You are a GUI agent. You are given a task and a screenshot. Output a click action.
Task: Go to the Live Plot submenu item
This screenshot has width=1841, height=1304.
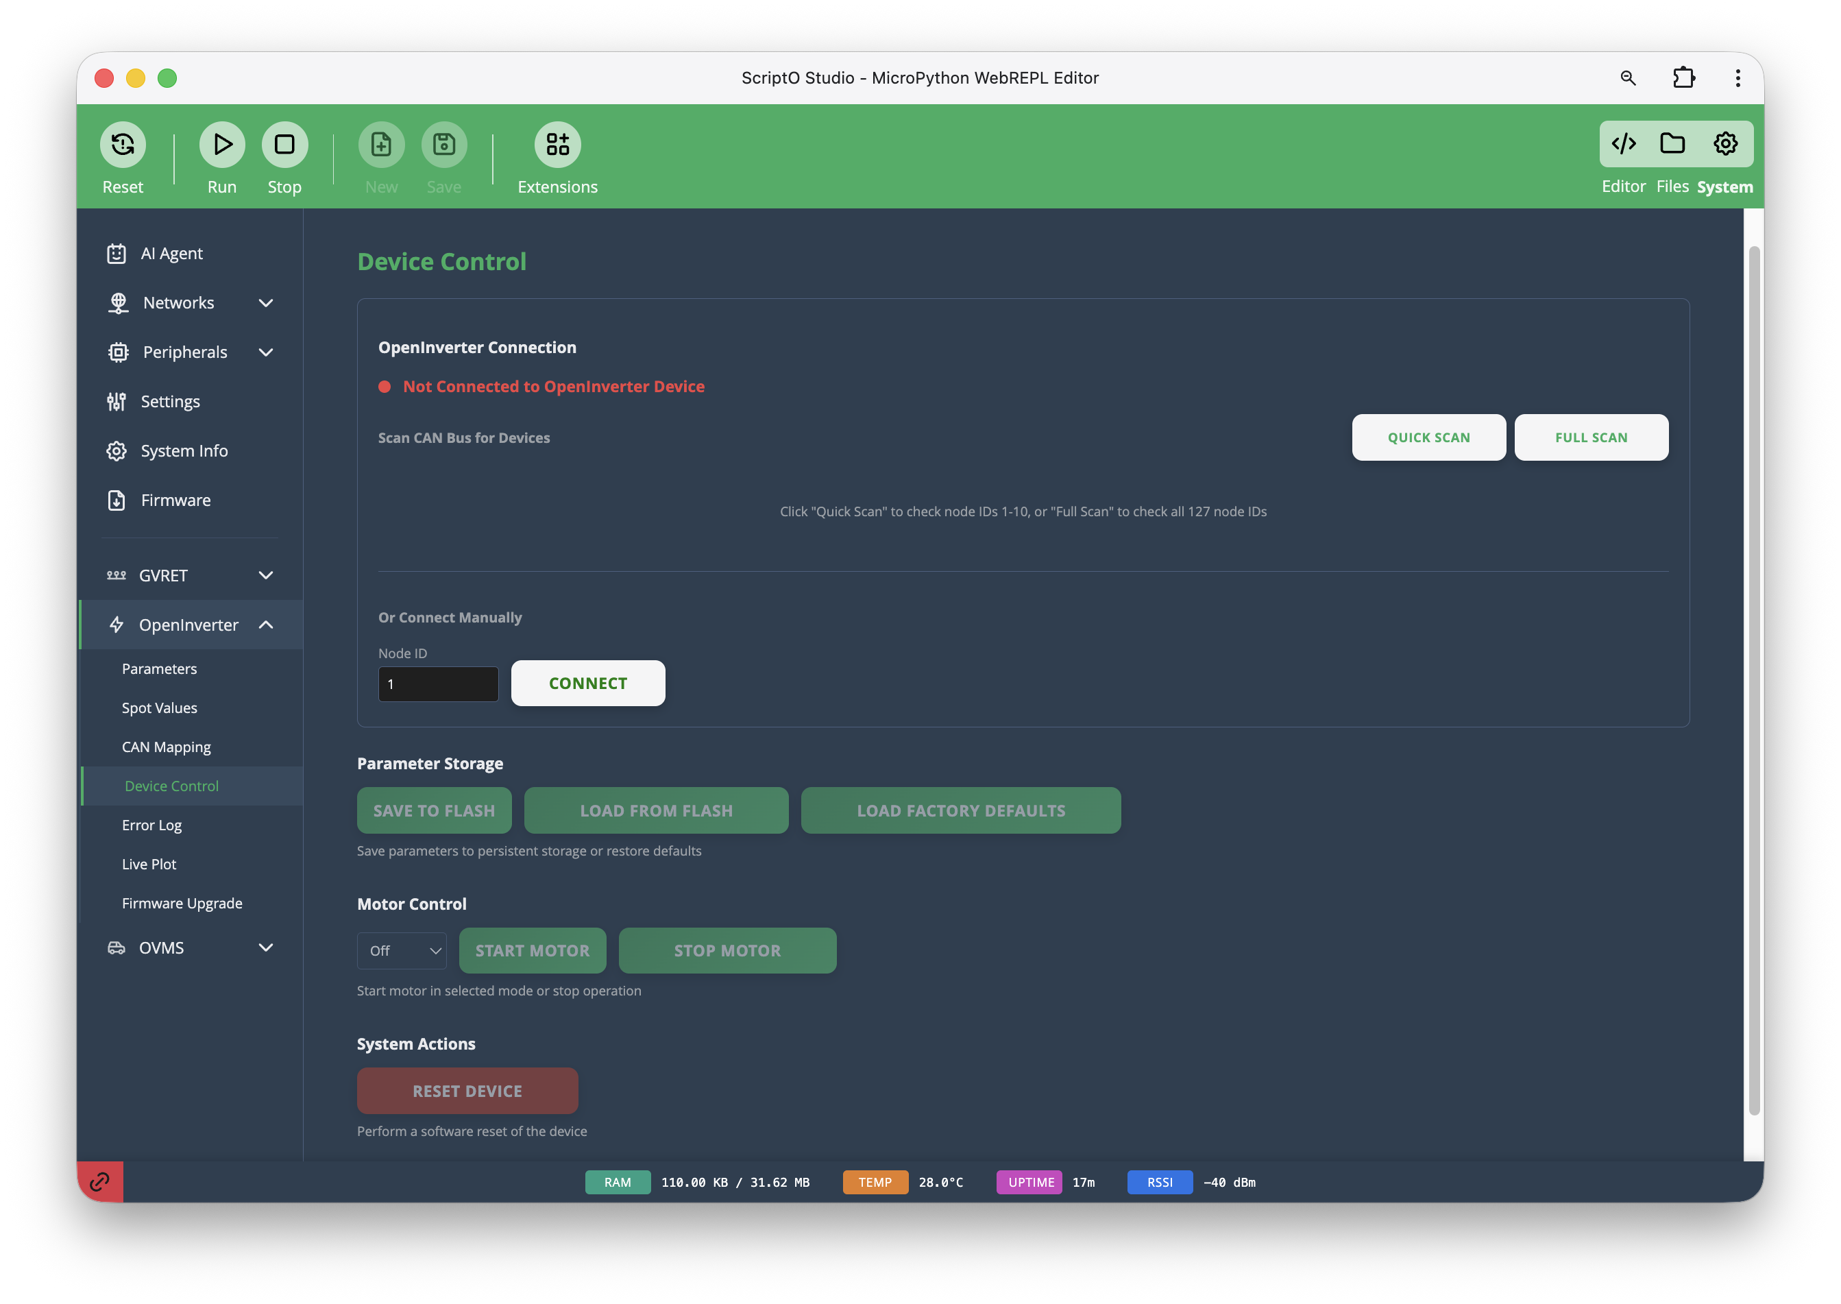click(149, 864)
